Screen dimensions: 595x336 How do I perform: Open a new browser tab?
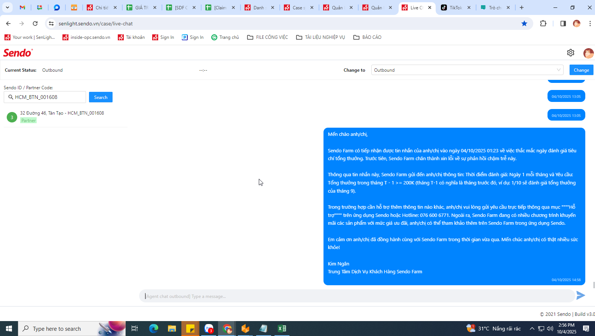(522, 7)
